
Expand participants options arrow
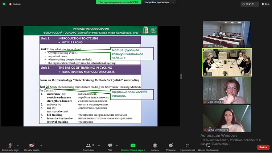click(99, 145)
